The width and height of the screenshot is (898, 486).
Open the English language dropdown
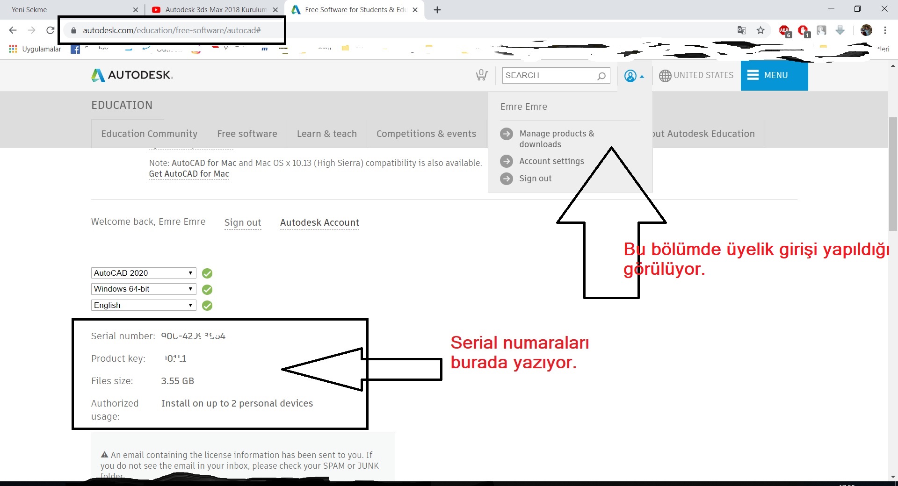coord(144,305)
